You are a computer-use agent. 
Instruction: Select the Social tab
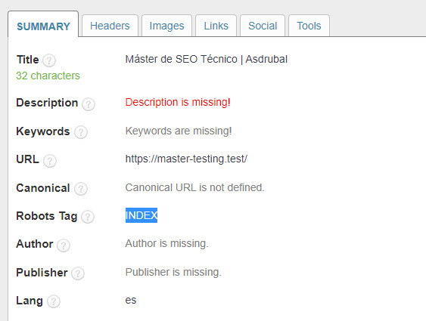(x=263, y=26)
